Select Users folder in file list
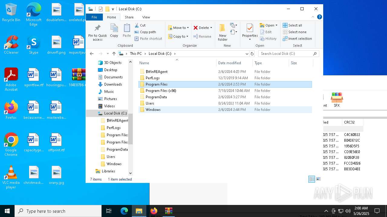The height and width of the screenshot is (217, 387). (x=225, y=103)
